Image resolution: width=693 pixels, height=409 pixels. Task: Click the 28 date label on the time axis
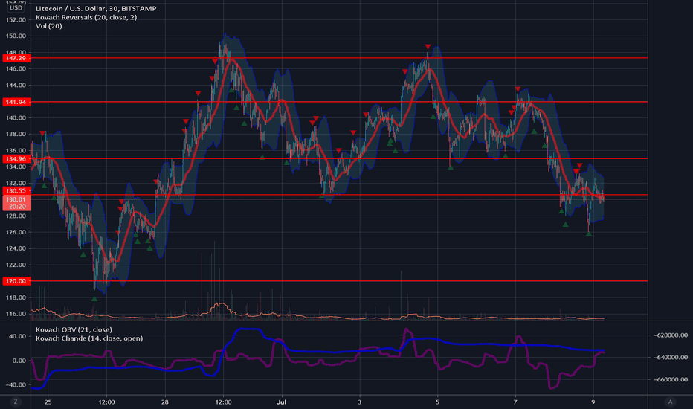coord(165,402)
